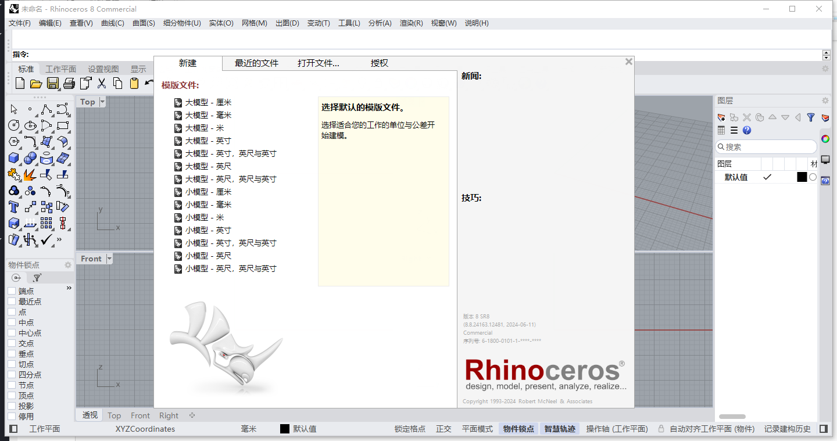Screen dimensions: 837x441
Task: Enable the 中心点 object snap checkbox
Action: click(12, 333)
